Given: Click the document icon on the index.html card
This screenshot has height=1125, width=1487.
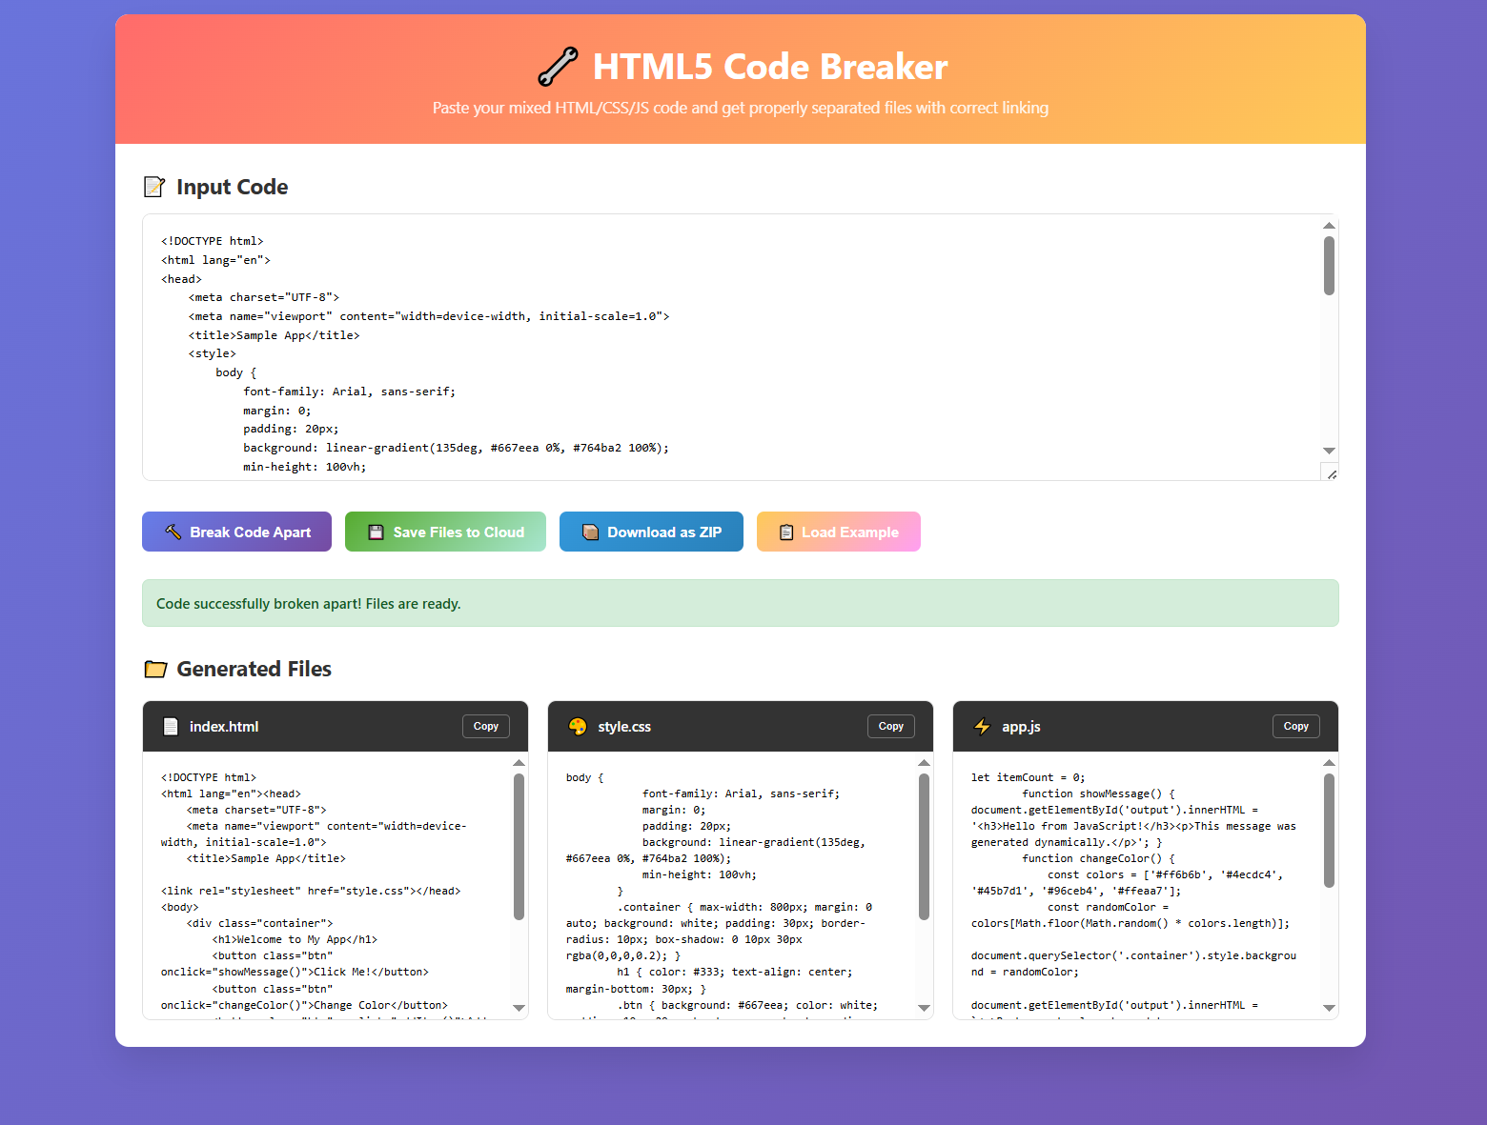Looking at the screenshot, I should click(171, 726).
